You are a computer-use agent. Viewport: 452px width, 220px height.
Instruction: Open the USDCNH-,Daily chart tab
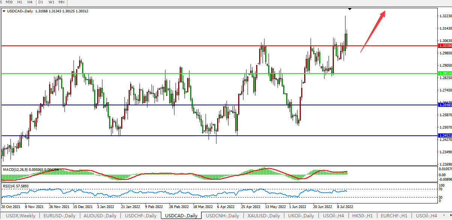pyautogui.click(x=222, y=216)
